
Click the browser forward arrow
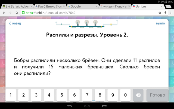tap(10, 13)
